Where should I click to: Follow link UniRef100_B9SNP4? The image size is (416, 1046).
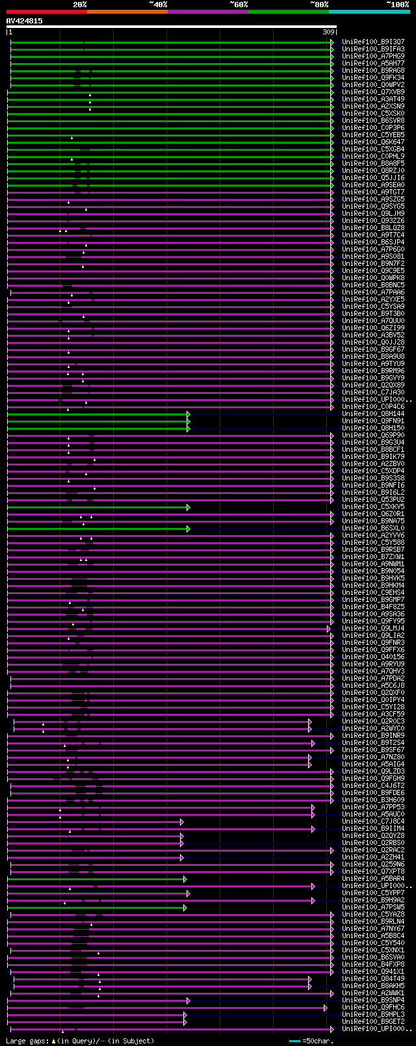(x=373, y=1000)
